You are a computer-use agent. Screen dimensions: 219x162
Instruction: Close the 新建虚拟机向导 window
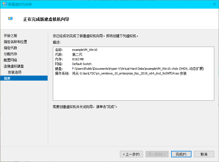(x=215, y=4)
